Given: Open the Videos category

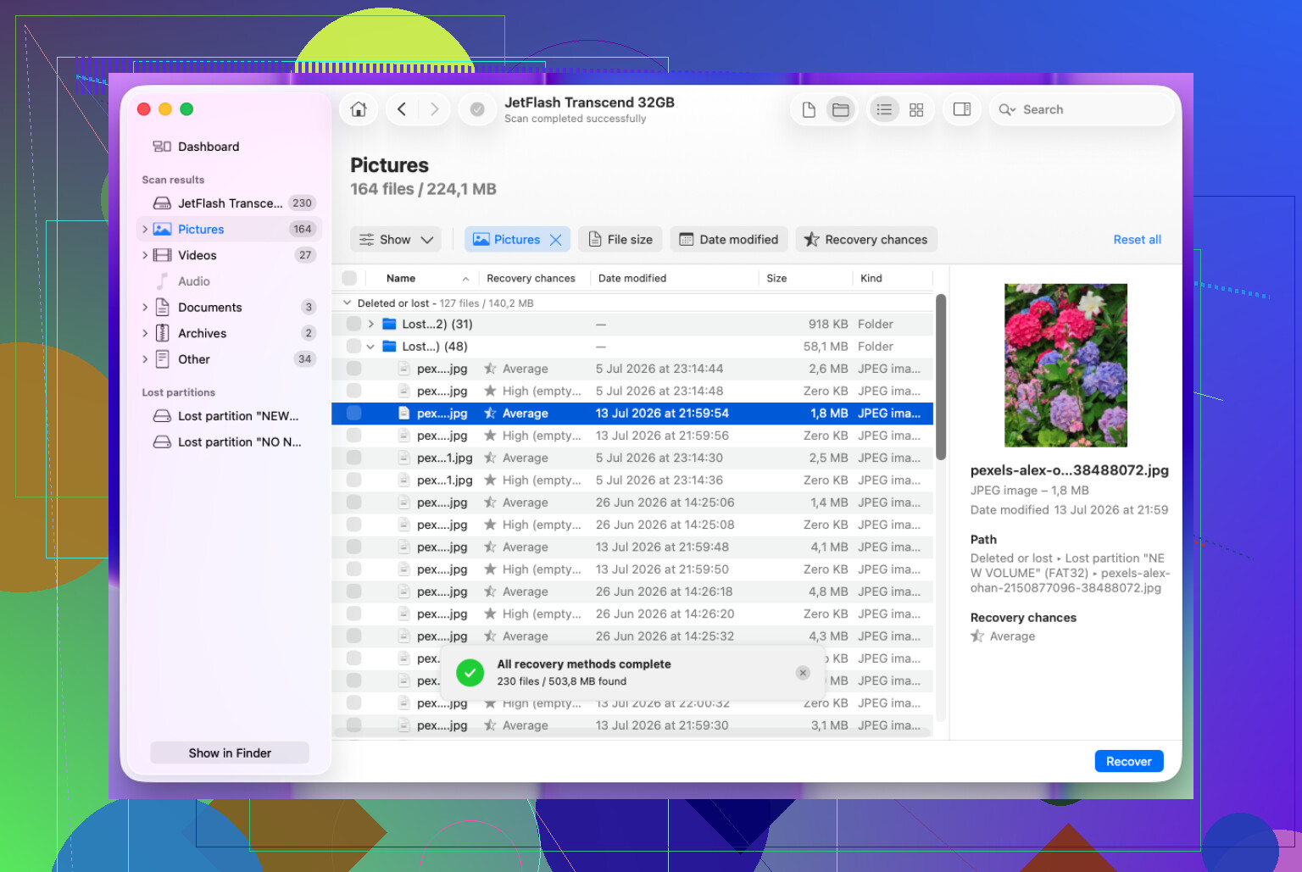Looking at the screenshot, I should [x=230, y=255].
